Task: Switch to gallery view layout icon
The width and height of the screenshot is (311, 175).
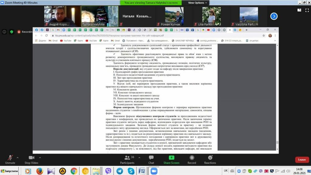Action: tap(299, 10)
